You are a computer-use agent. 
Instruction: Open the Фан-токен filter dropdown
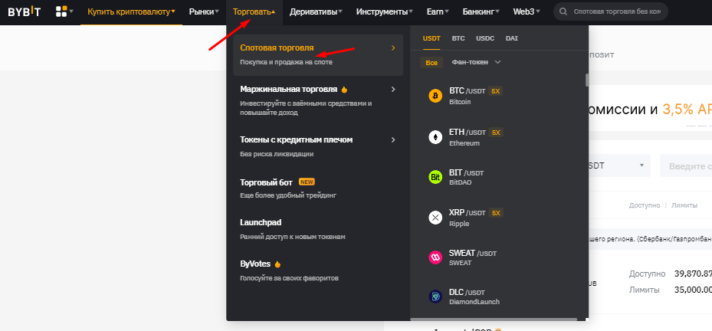tap(477, 62)
